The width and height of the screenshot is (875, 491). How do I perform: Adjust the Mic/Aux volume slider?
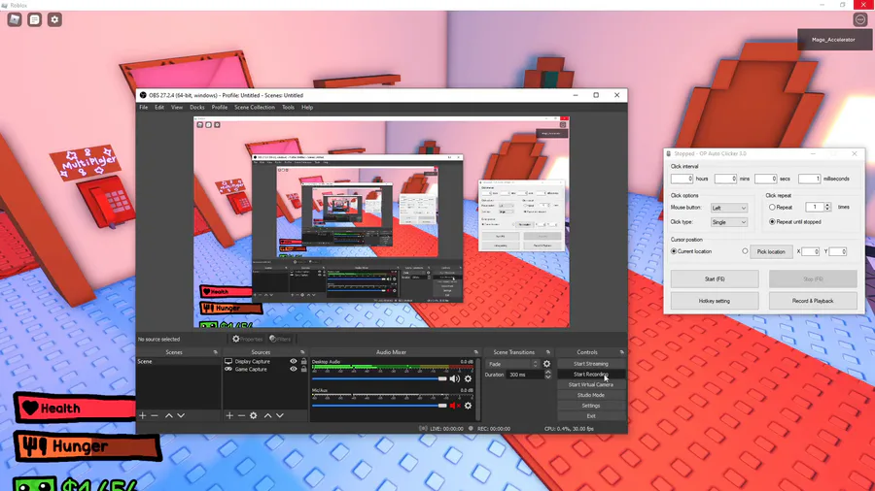[379, 406]
